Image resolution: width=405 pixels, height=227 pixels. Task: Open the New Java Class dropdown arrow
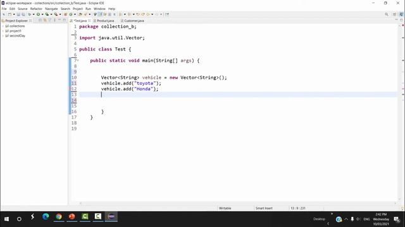pyautogui.click(x=75, y=15)
